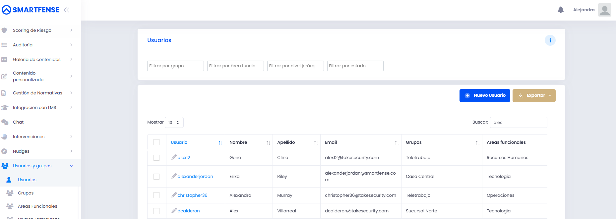Screen dimensions: 616x219
Task: Open the alex12 user link
Action: click(x=184, y=158)
